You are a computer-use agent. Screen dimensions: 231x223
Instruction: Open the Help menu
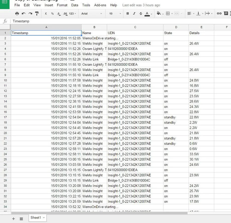[114, 5]
